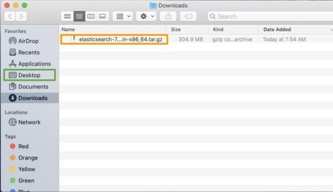Open the gear action menu
The height and width of the screenshot is (192, 333).
point(147,16)
